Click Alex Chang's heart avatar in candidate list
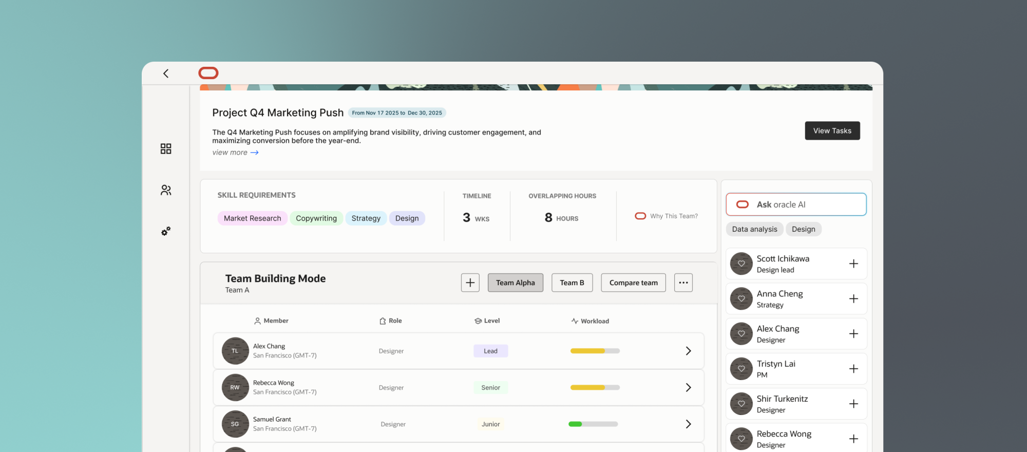 point(741,334)
